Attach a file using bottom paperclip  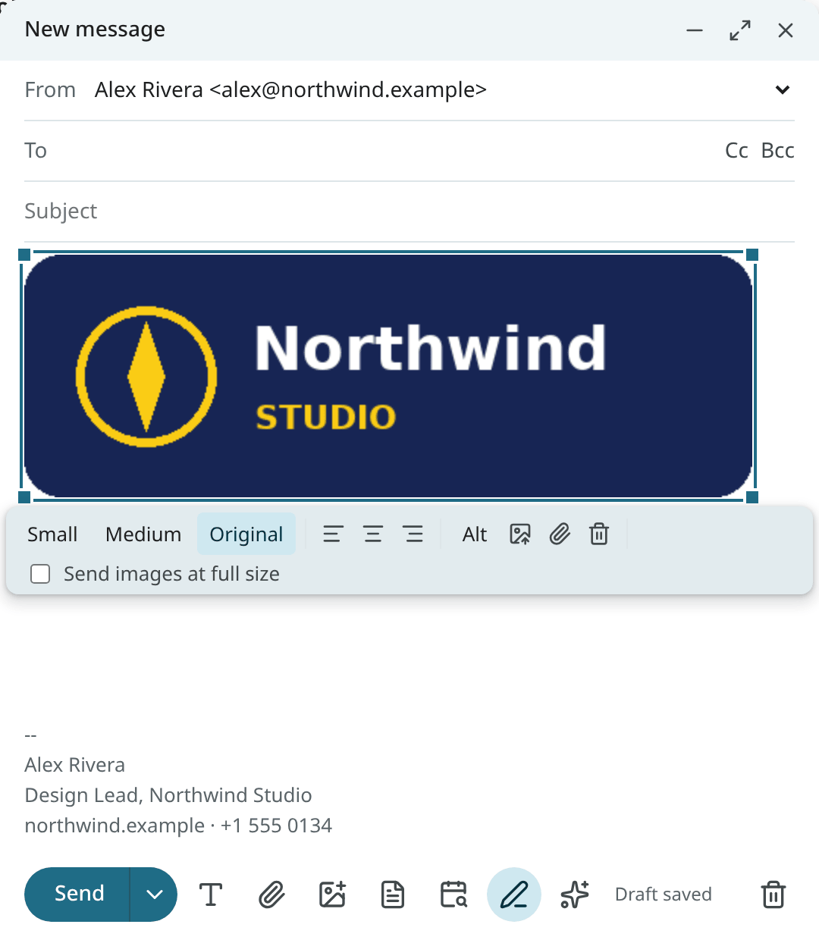point(271,895)
